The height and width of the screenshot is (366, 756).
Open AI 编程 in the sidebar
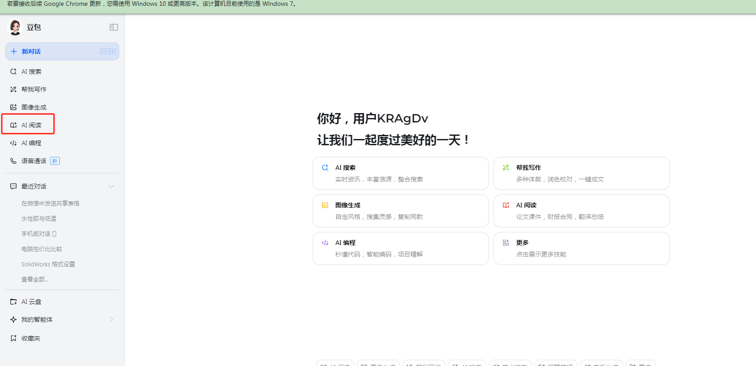click(x=62, y=143)
